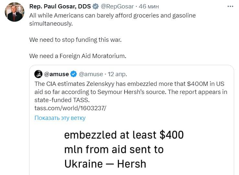Viewport: 239px width, 175px height.
Task: Open the bold @amuse display name
Action: [x=56, y=74]
